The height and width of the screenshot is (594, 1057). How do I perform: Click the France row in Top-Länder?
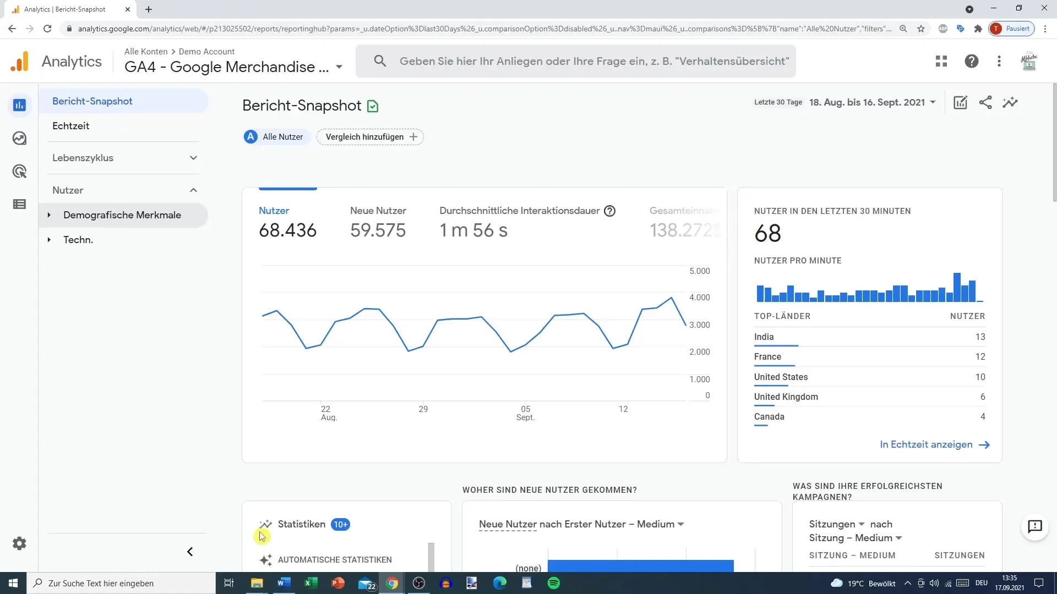(x=869, y=356)
